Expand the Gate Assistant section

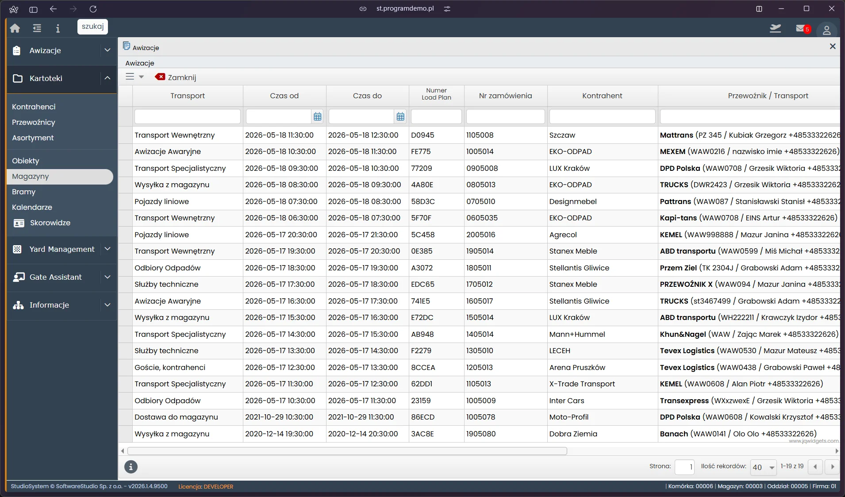pyautogui.click(x=107, y=277)
